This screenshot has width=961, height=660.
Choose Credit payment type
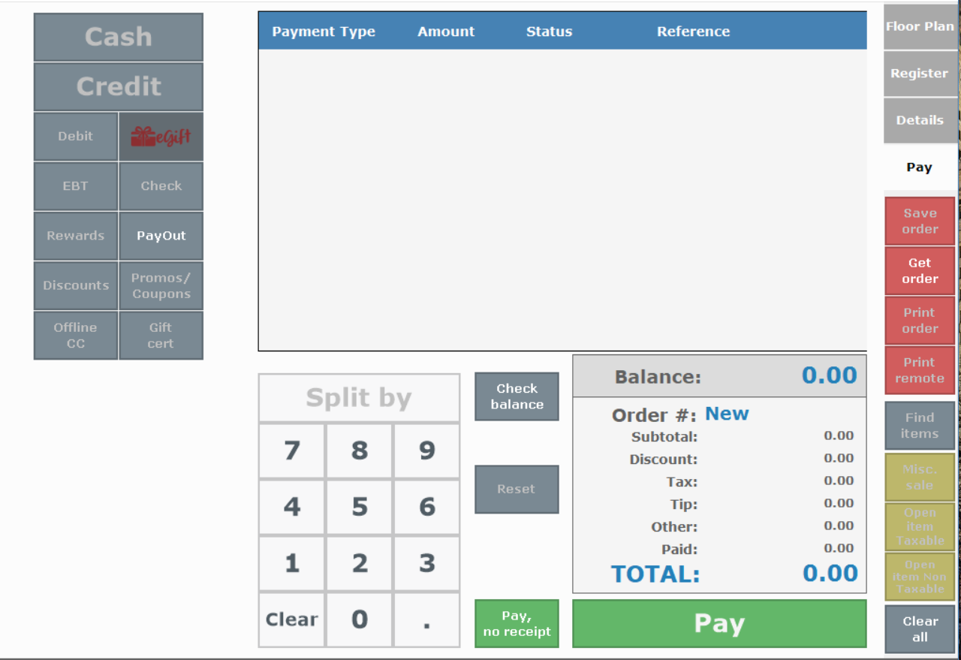click(119, 86)
